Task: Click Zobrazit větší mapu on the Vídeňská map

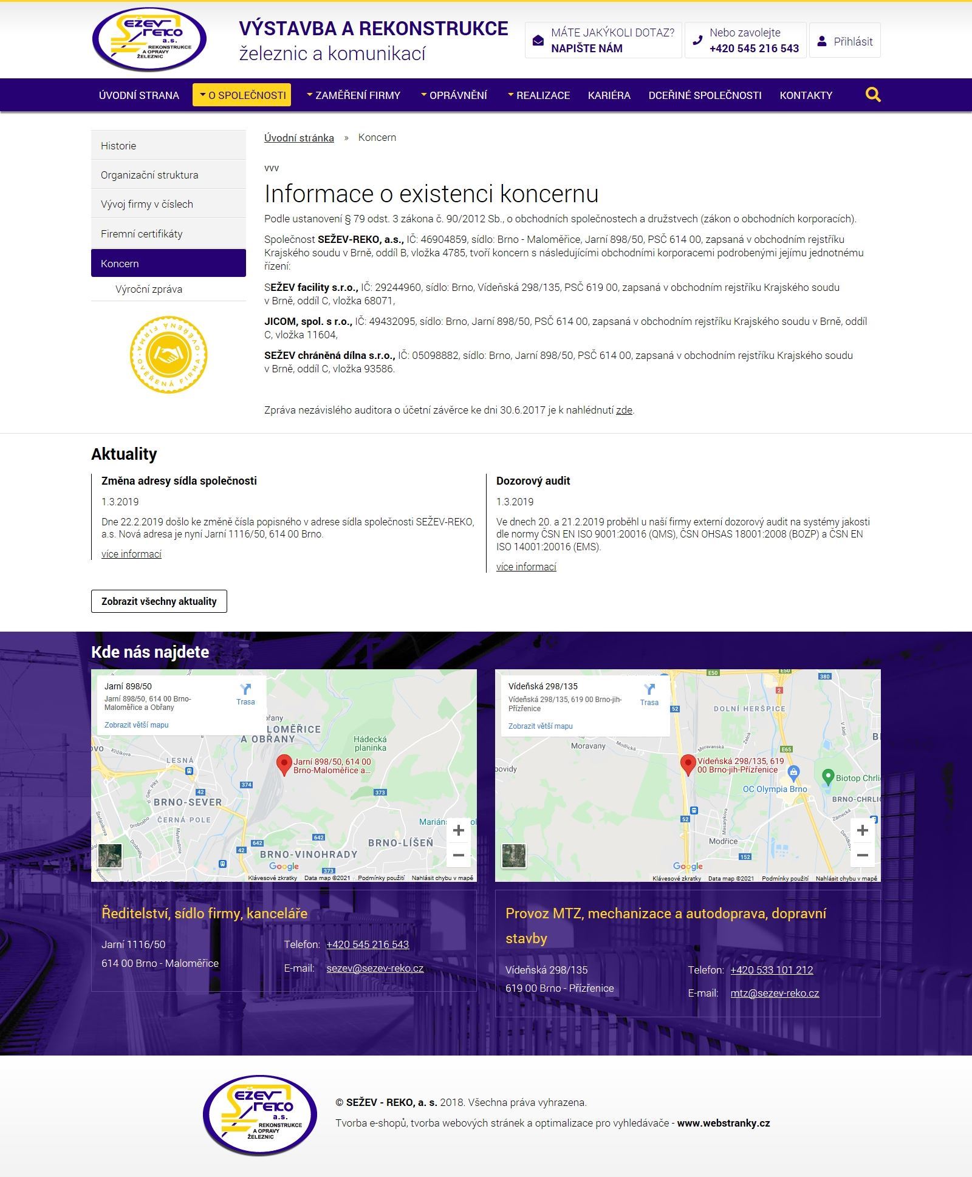Action: pos(541,726)
